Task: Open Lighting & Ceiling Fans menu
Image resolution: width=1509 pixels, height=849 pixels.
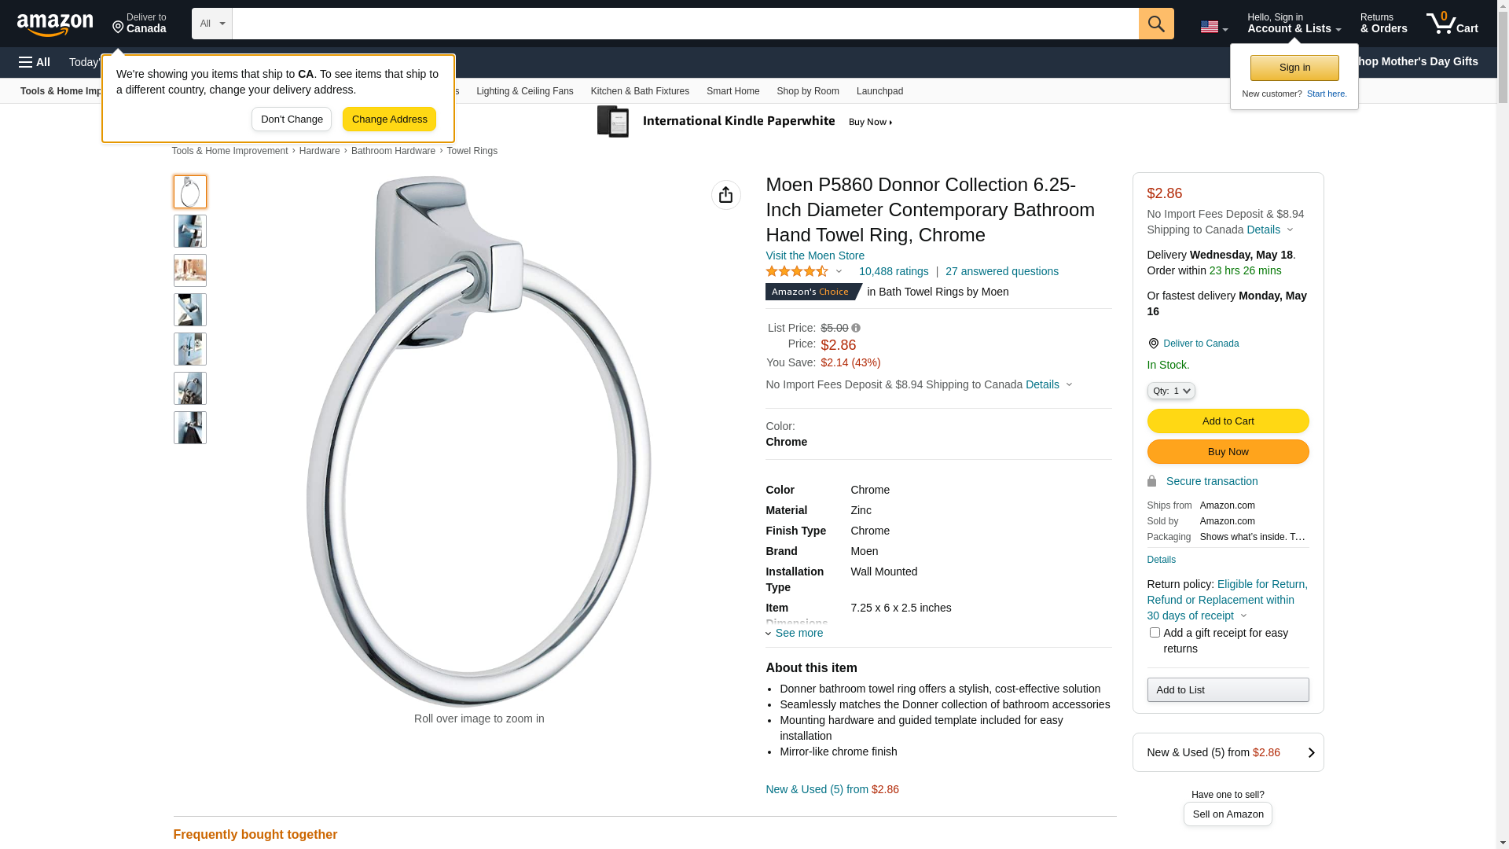Action: pos(524,91)
